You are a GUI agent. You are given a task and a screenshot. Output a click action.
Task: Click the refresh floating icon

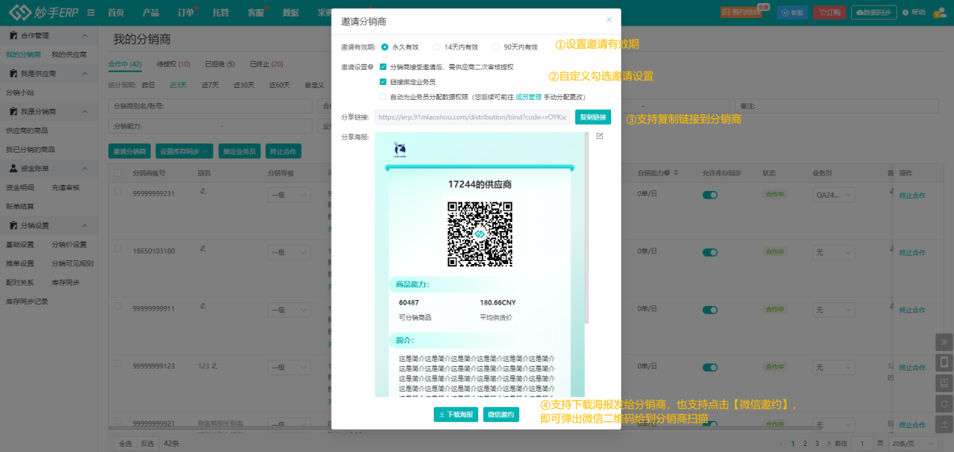click(944, 404)
